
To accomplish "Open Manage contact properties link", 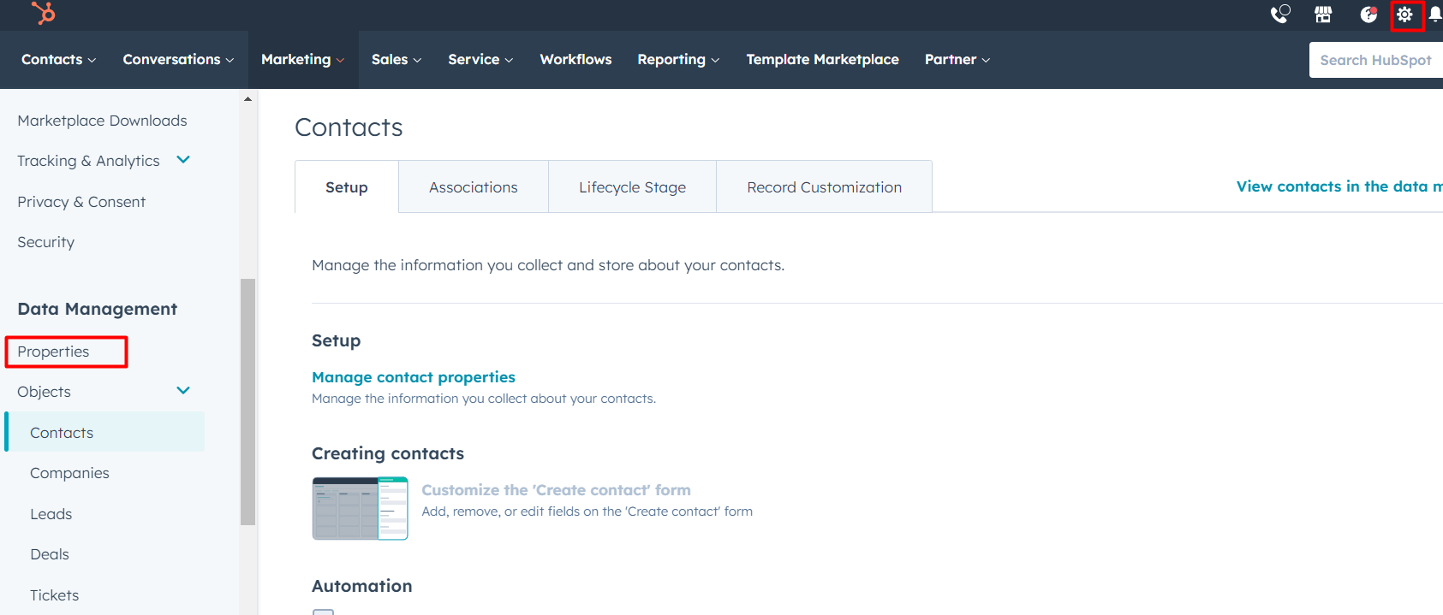I will 414,377.
